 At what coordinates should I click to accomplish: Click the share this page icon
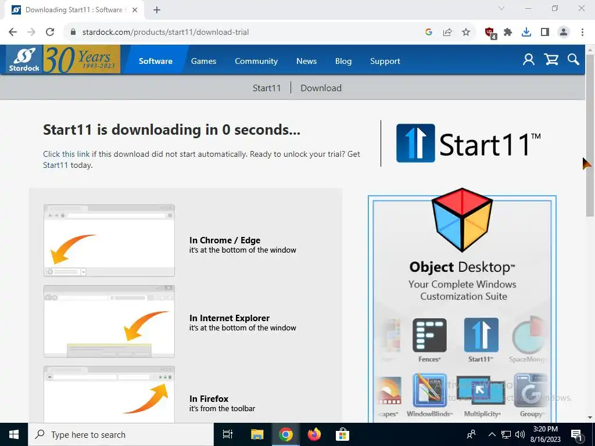point(447,33)
